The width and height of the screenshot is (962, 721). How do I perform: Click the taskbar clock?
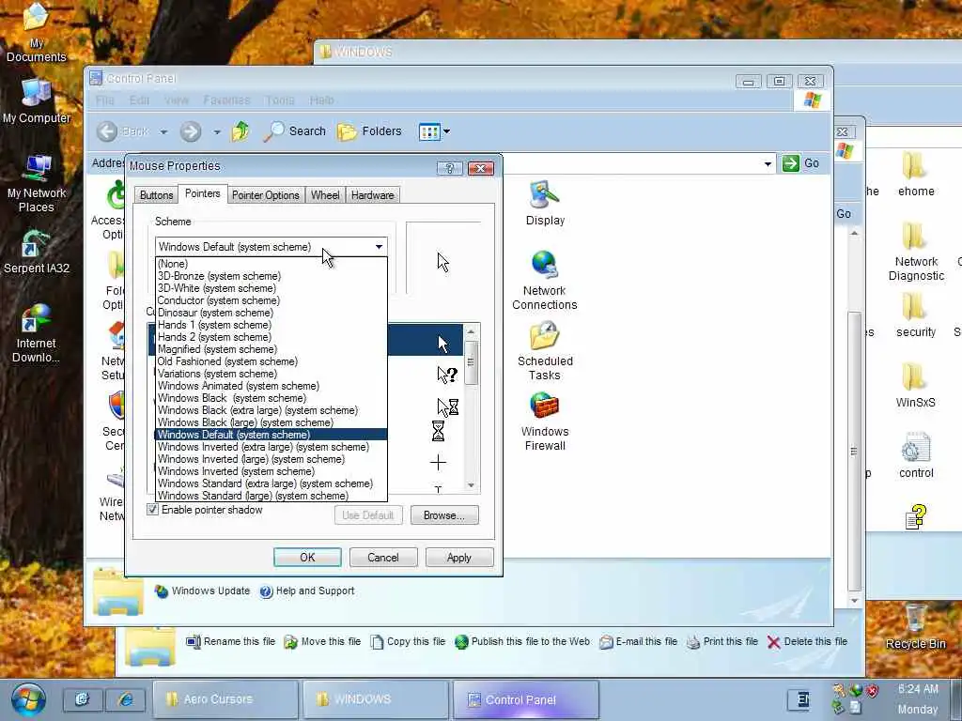918,698
